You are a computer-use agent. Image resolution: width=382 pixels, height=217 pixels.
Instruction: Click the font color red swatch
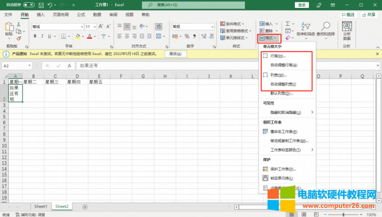tap(90, 37)
